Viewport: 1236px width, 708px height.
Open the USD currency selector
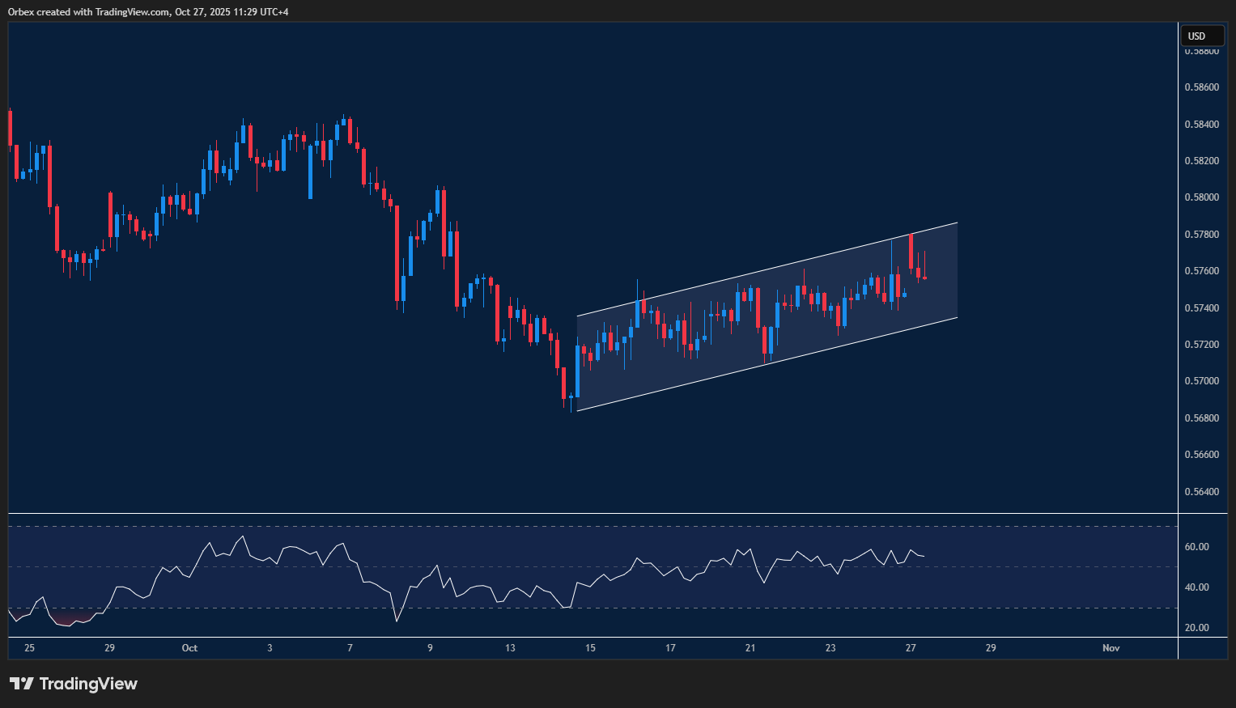1201,36
